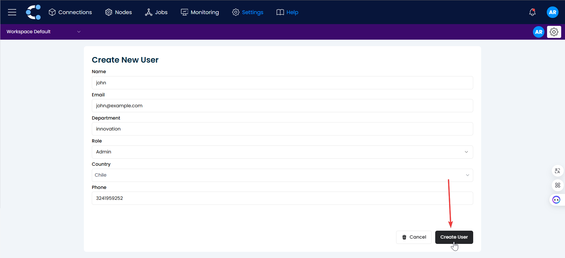The width and height of the screenshot is (565, 258).
Task: Open Settings in top navigation
Action: pos(248,12)
